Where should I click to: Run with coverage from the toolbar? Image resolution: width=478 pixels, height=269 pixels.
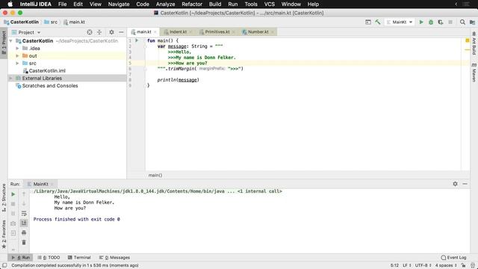[441, 22]
